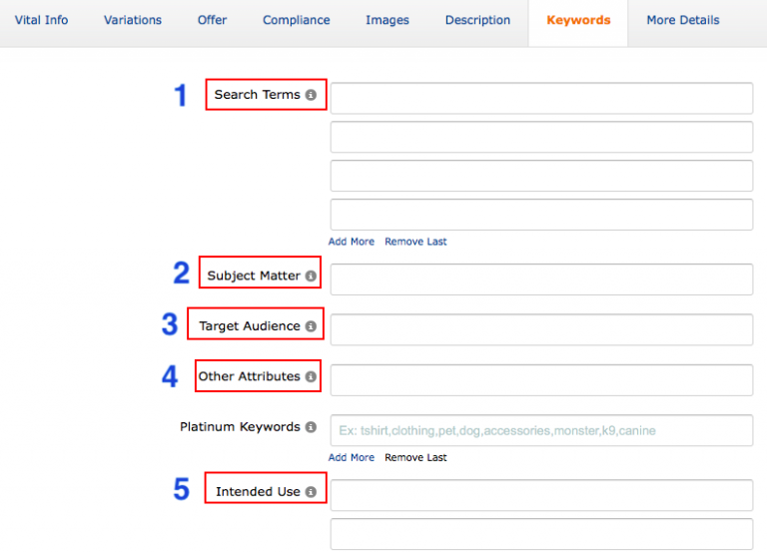
Task: Click the Platinum Keywords label text
Action: point(240,427)
